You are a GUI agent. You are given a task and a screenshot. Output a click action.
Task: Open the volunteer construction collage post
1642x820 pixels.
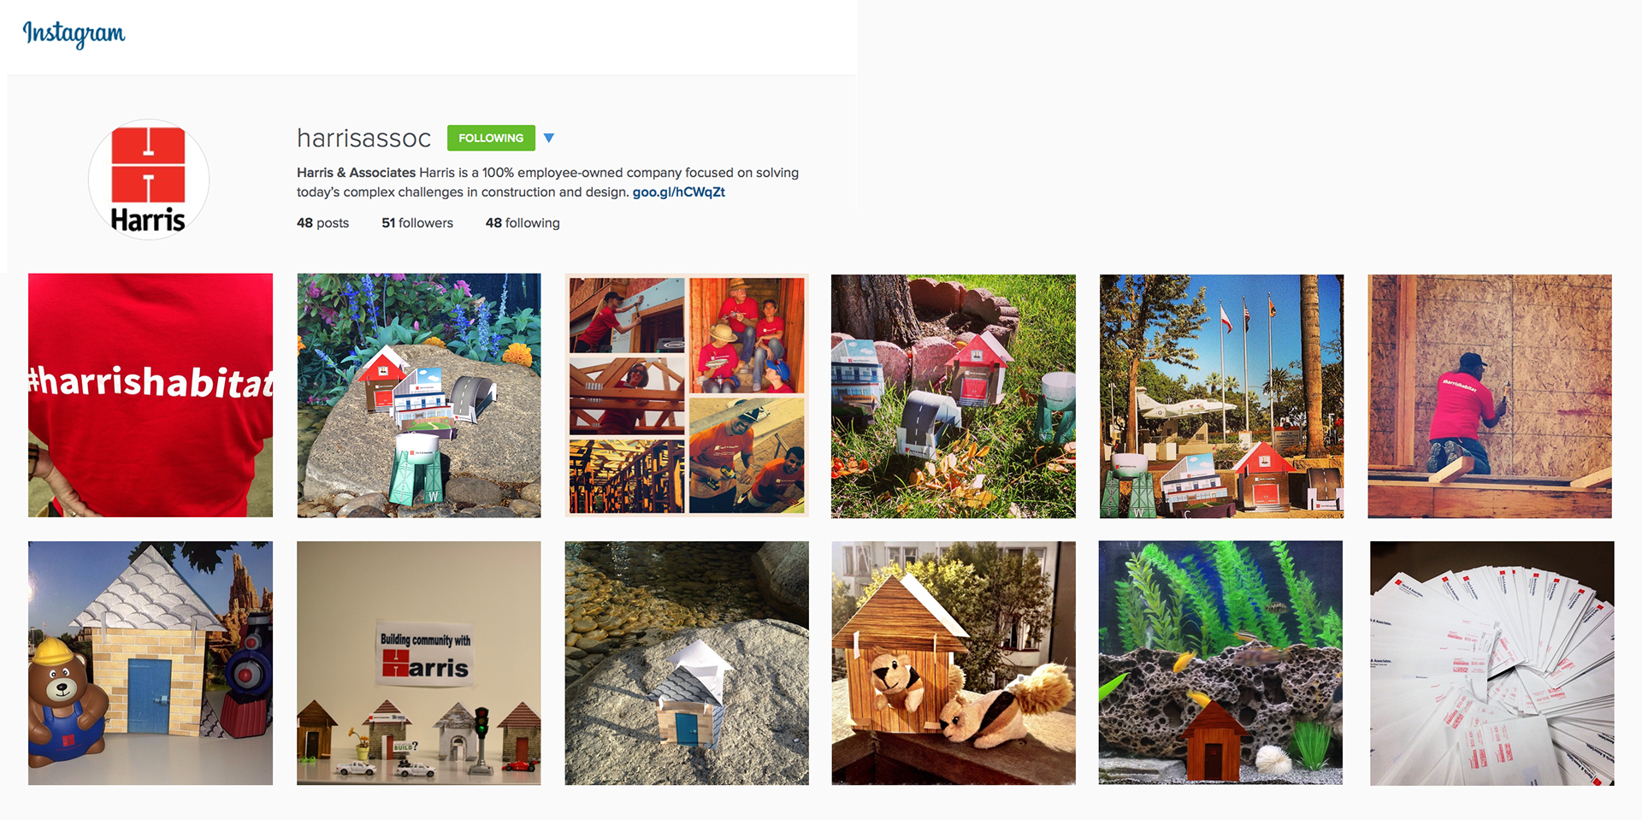coord(687,395)
